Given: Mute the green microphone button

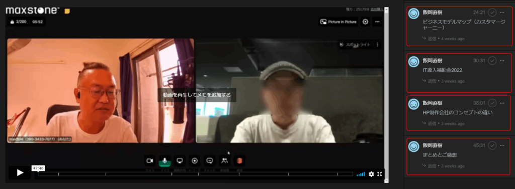Looking at the screenshot, I should point(164,161).
